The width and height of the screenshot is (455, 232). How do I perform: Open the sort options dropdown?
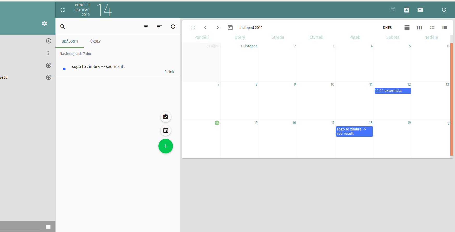pos(159,27)
